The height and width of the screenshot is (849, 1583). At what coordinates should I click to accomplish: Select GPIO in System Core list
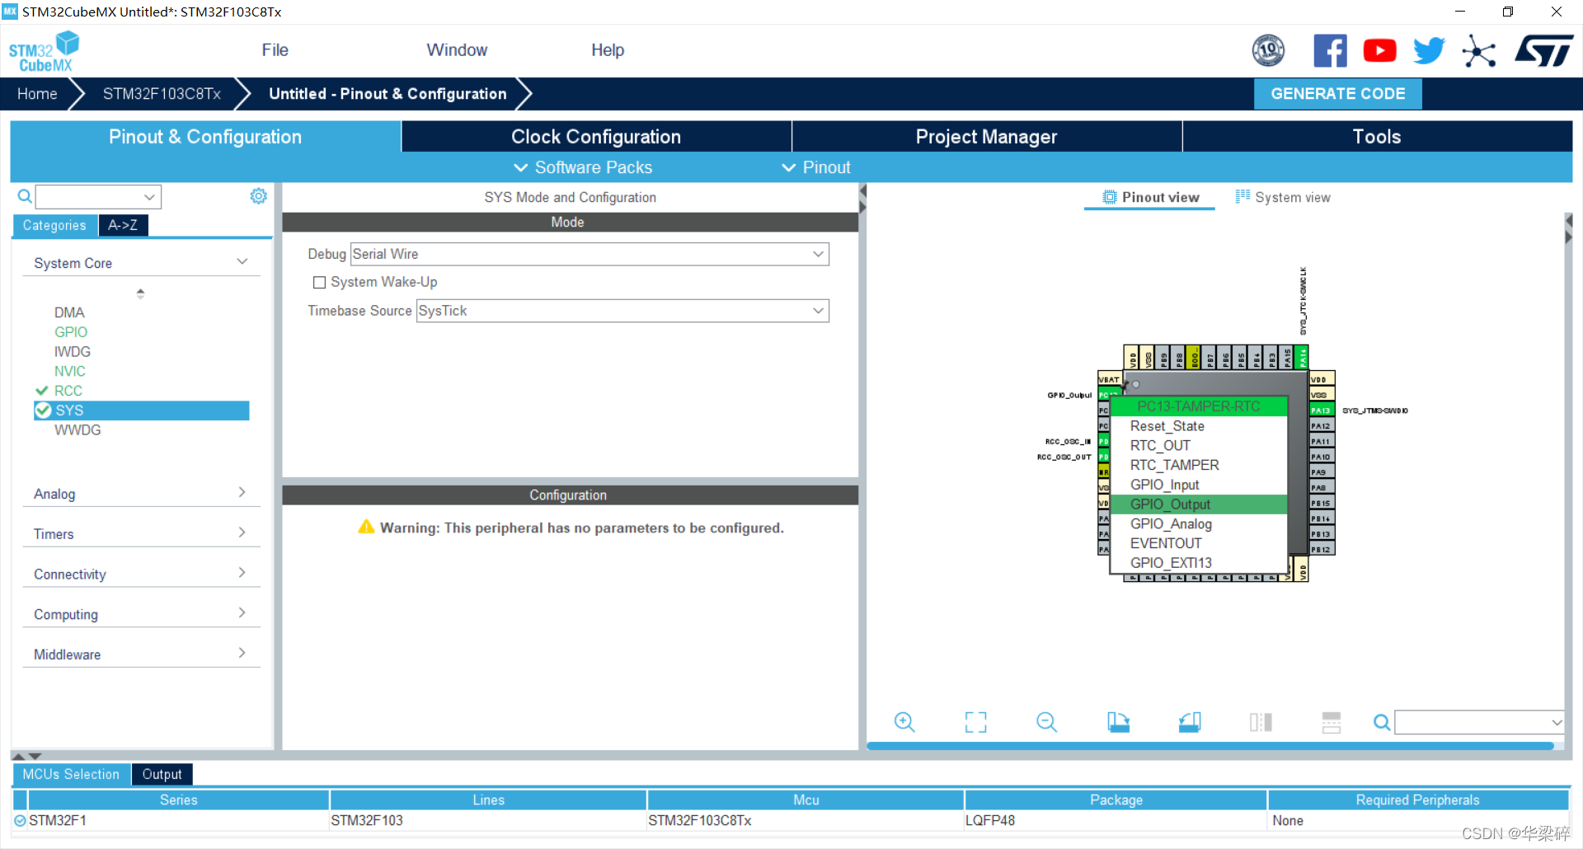pyautogui.click(x=71, y=332)
